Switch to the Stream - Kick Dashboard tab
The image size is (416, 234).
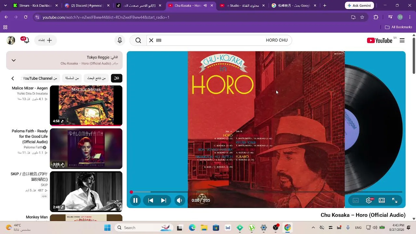tap(36, 6)
